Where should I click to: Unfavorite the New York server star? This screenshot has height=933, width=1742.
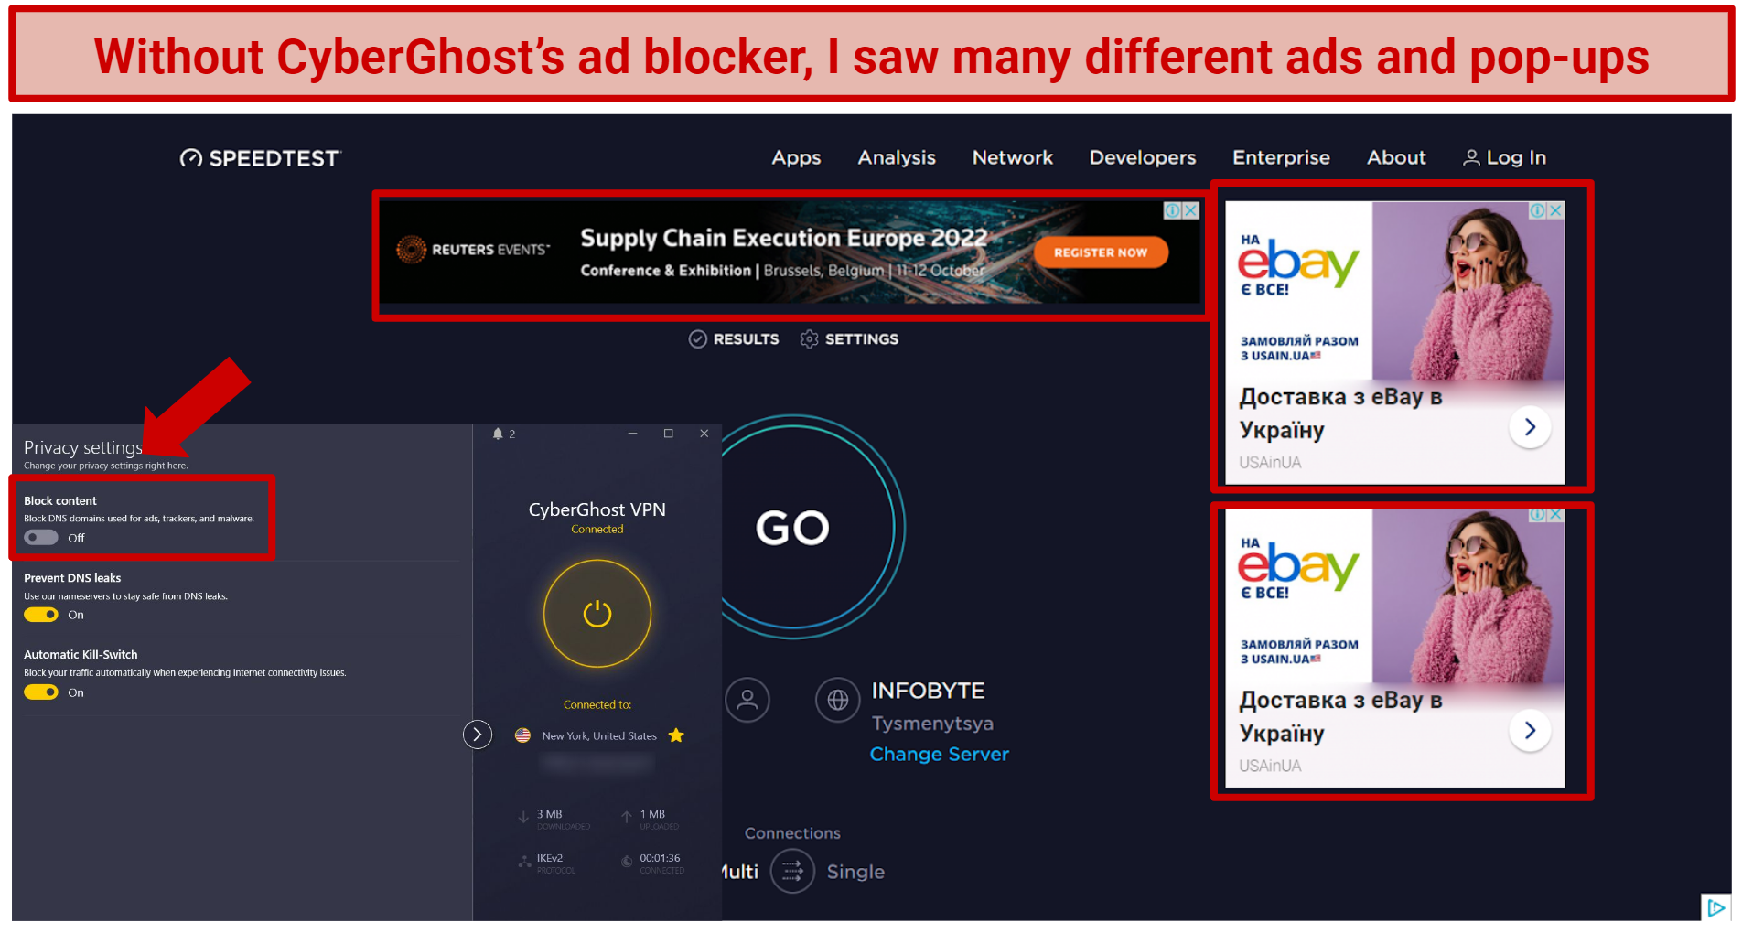point(676,735)
